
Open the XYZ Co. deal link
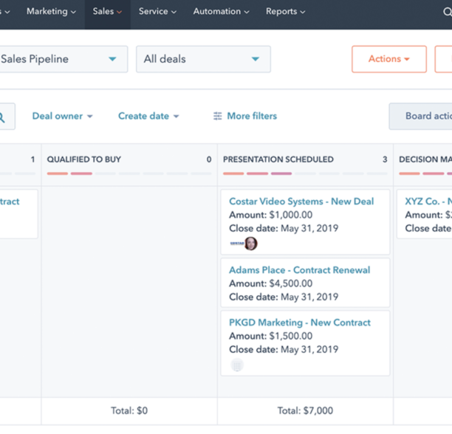coord(428,201)
